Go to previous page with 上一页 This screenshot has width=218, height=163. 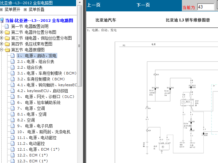click(94, 5)
